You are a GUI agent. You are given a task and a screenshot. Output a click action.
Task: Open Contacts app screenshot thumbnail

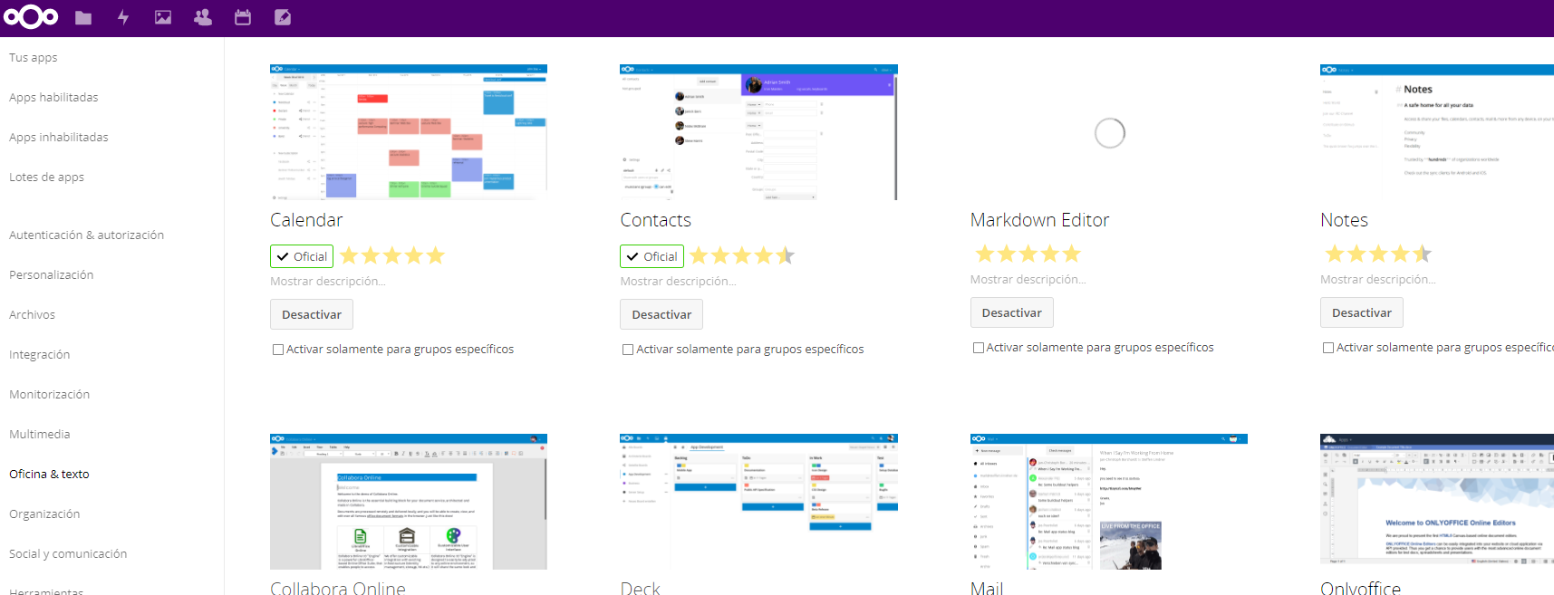coord(759,132)
